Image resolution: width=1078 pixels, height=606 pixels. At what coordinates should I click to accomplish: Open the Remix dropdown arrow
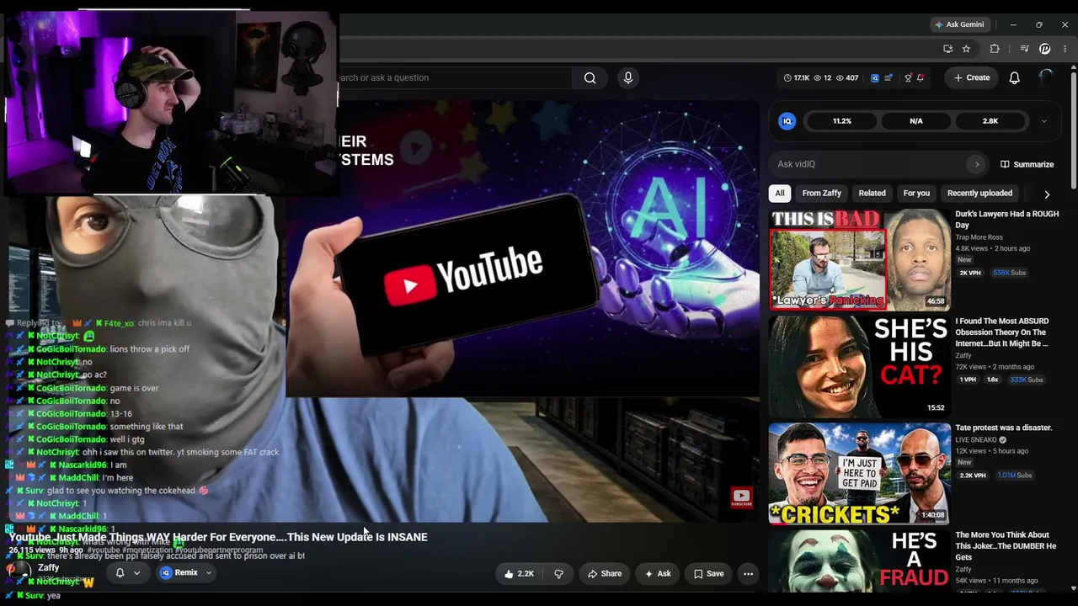pyautogui.click(x=209, y=573)
